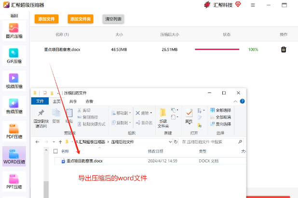Viewport: 298px width, 198px height.
Task: Click 剪切 cut in Explorer ribbon
Action: [84, 110]
